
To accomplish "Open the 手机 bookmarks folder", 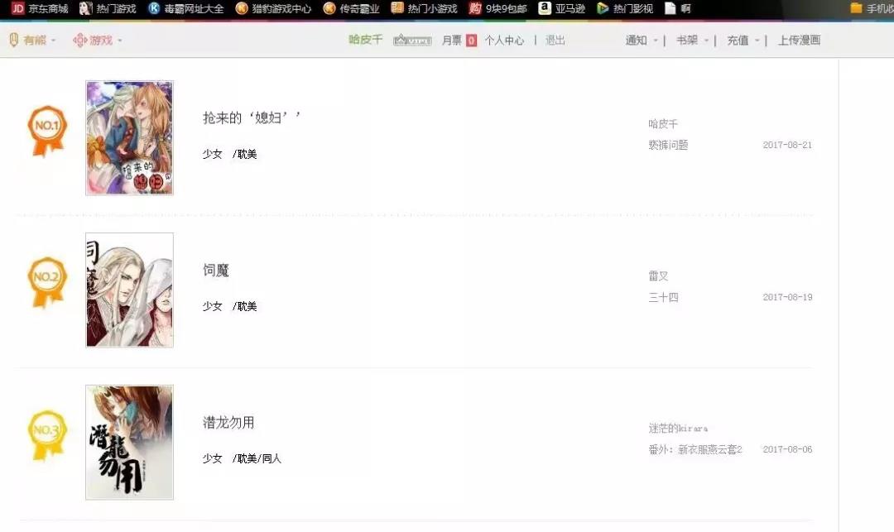I will (x=872, y=8).
